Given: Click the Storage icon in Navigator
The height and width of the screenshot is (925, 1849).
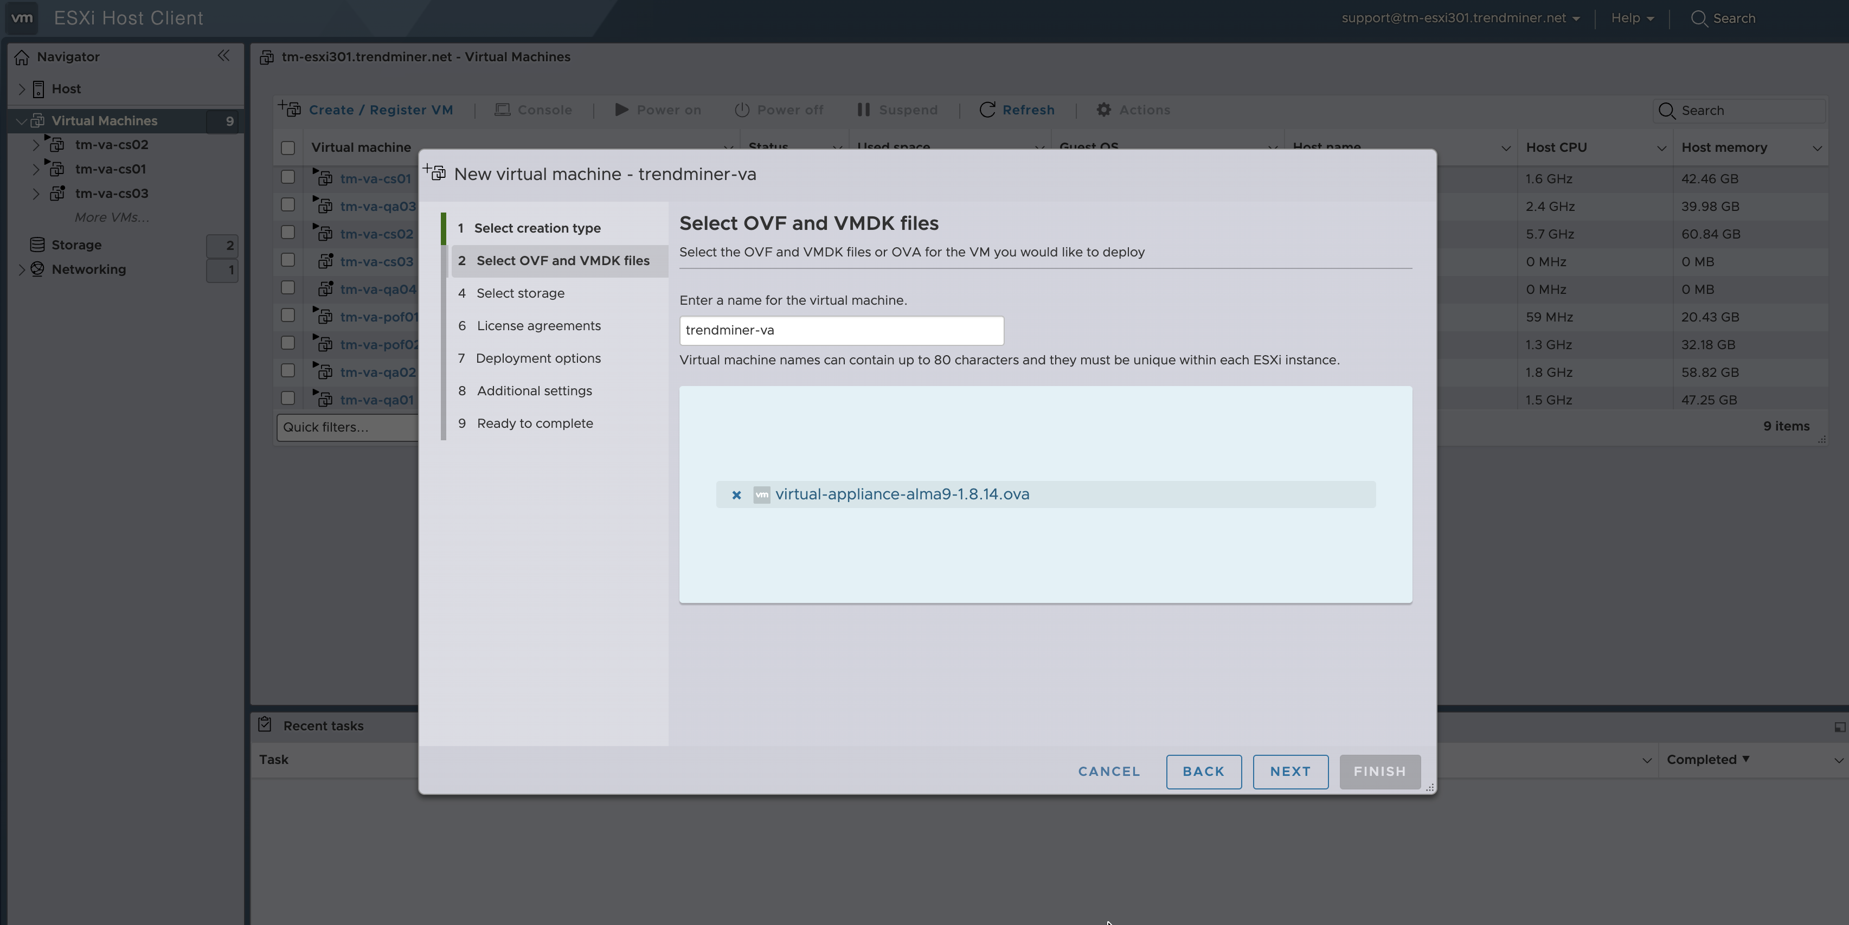Looking at the screenshot, I should (x=37, y=245).
